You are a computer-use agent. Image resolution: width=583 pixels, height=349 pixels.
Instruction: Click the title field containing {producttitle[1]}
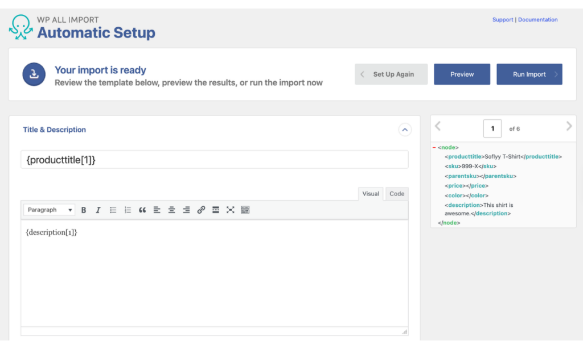point(215,160)
